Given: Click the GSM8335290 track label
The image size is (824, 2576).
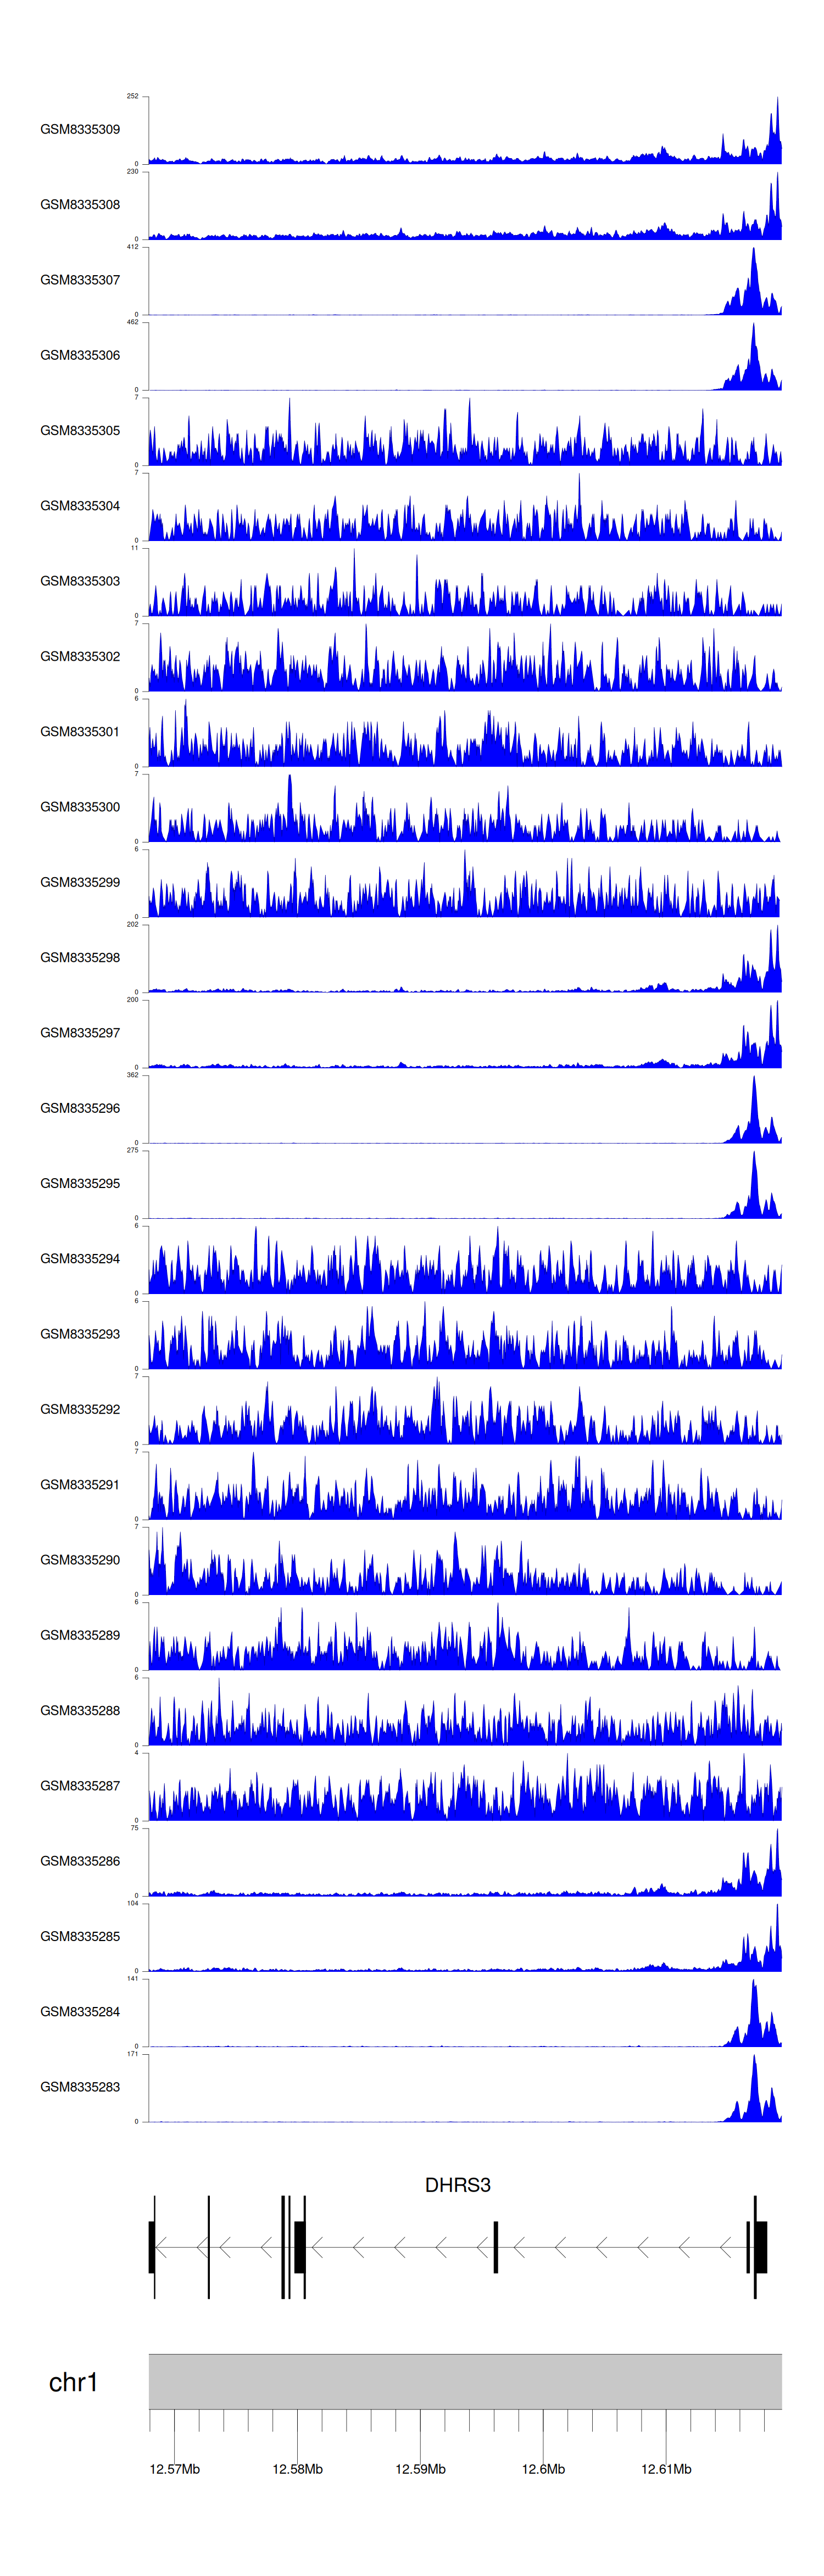Looking at the screenshot, I should tap(80, 1560).
